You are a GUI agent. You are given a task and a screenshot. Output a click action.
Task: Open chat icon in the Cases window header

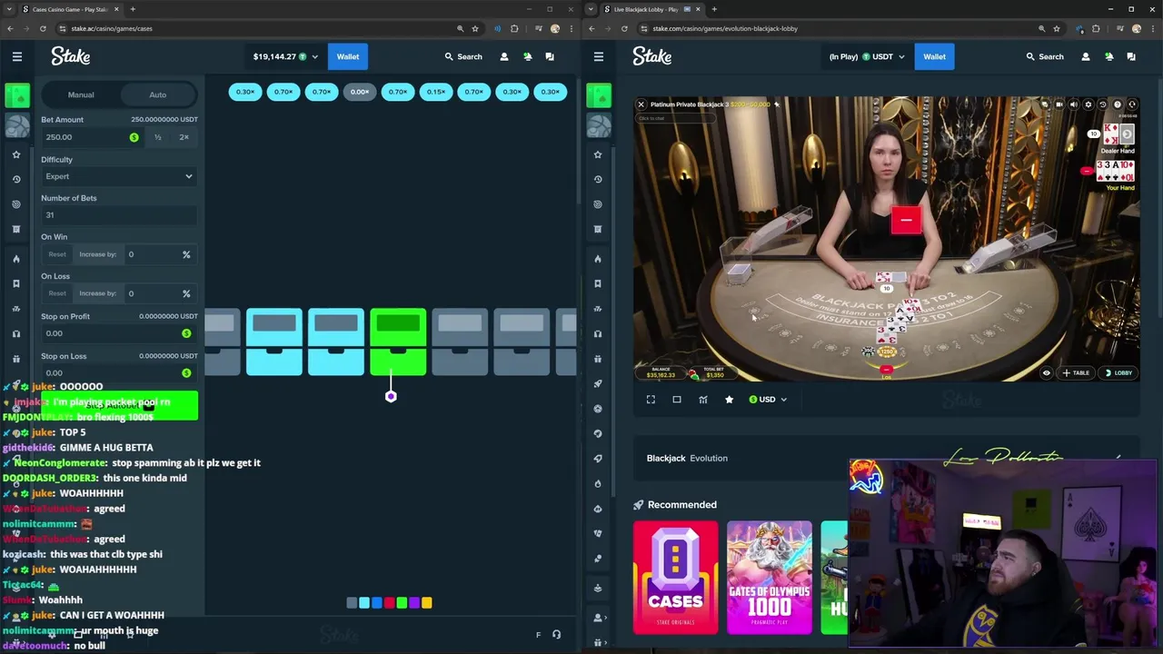pyautogui.click(x=550, y=56)
